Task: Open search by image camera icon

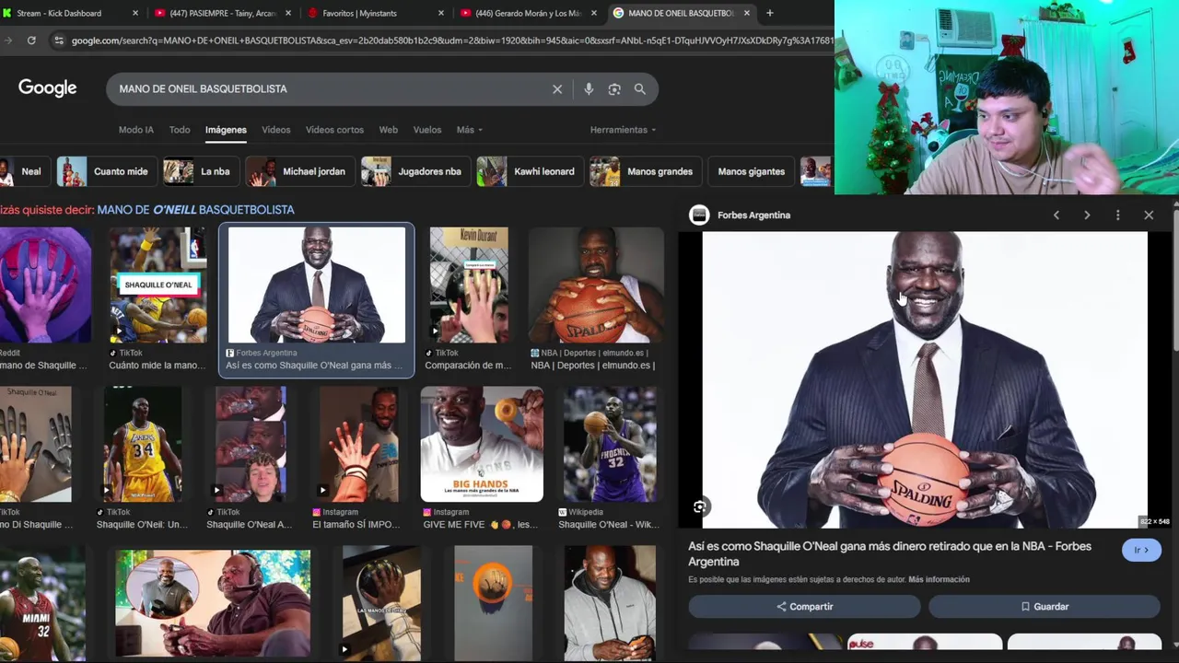Action: click(614, 89)
